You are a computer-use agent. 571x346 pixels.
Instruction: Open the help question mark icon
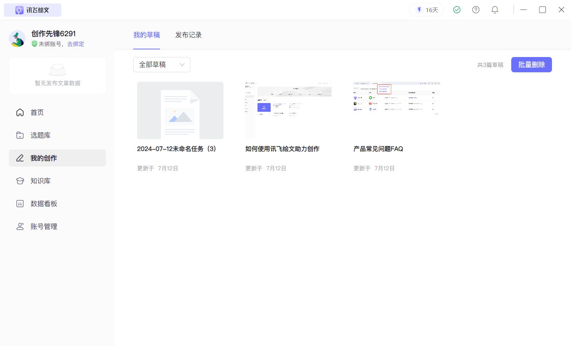(476, 10)
